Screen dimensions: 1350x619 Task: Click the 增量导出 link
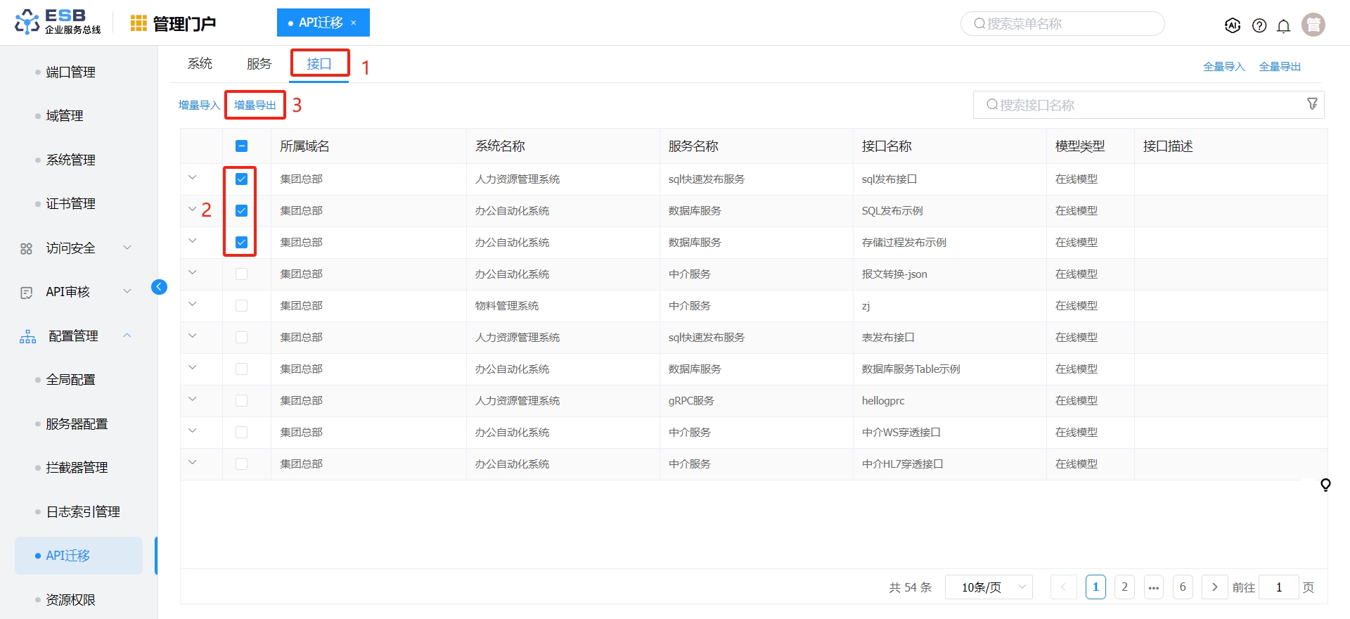[x=255, y=105]
